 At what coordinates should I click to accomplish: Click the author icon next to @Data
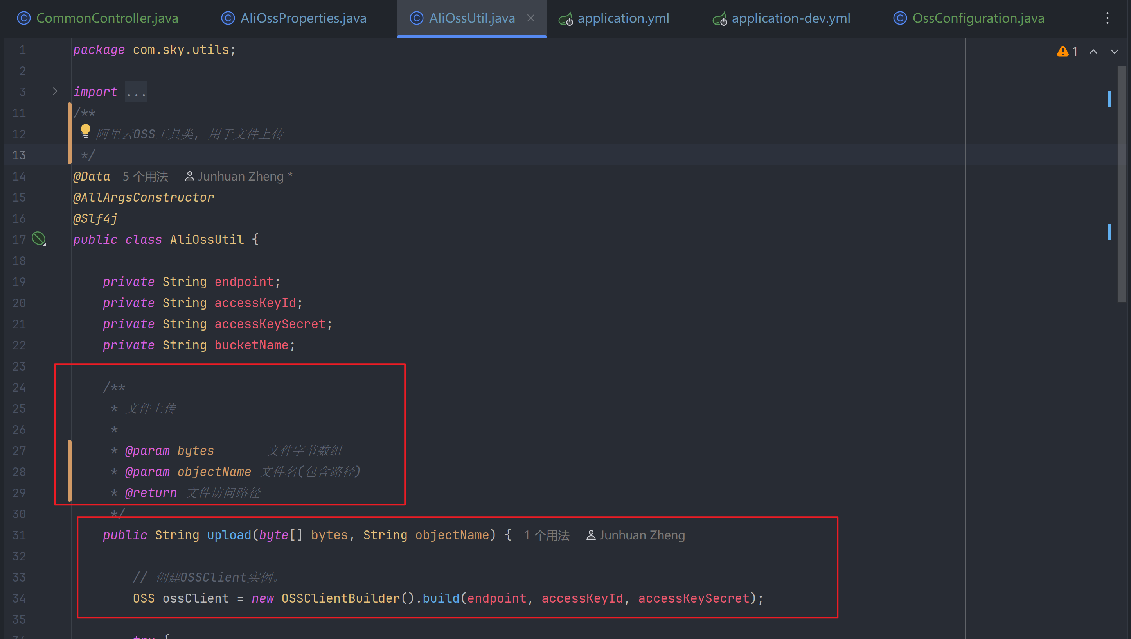tap(189, 176)
